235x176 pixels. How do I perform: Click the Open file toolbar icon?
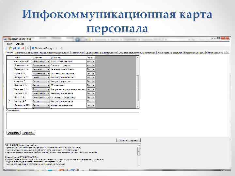click(x=10, y=48)
